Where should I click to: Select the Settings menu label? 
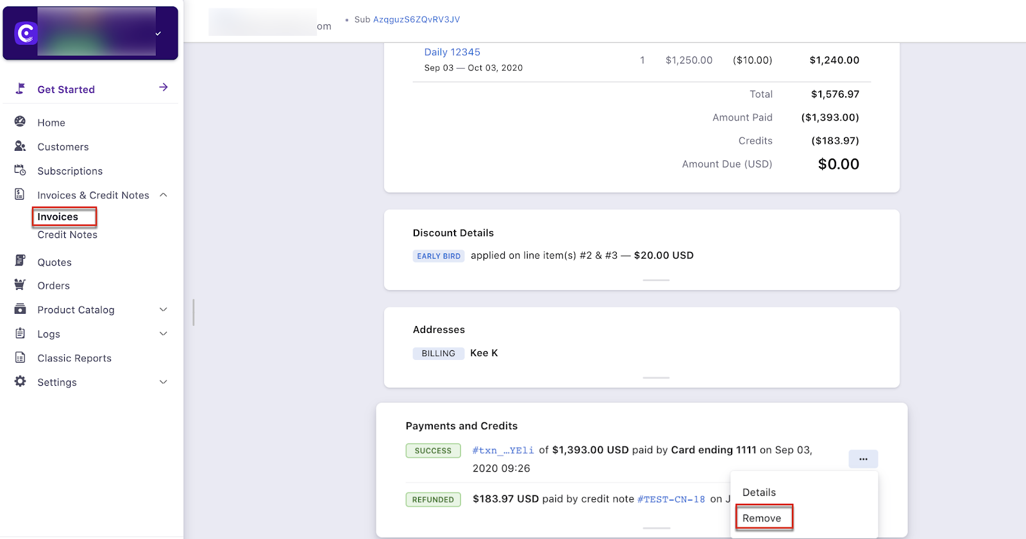click(57, 382)
